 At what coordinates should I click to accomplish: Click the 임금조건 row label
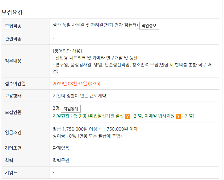click(x=13, y=132)
